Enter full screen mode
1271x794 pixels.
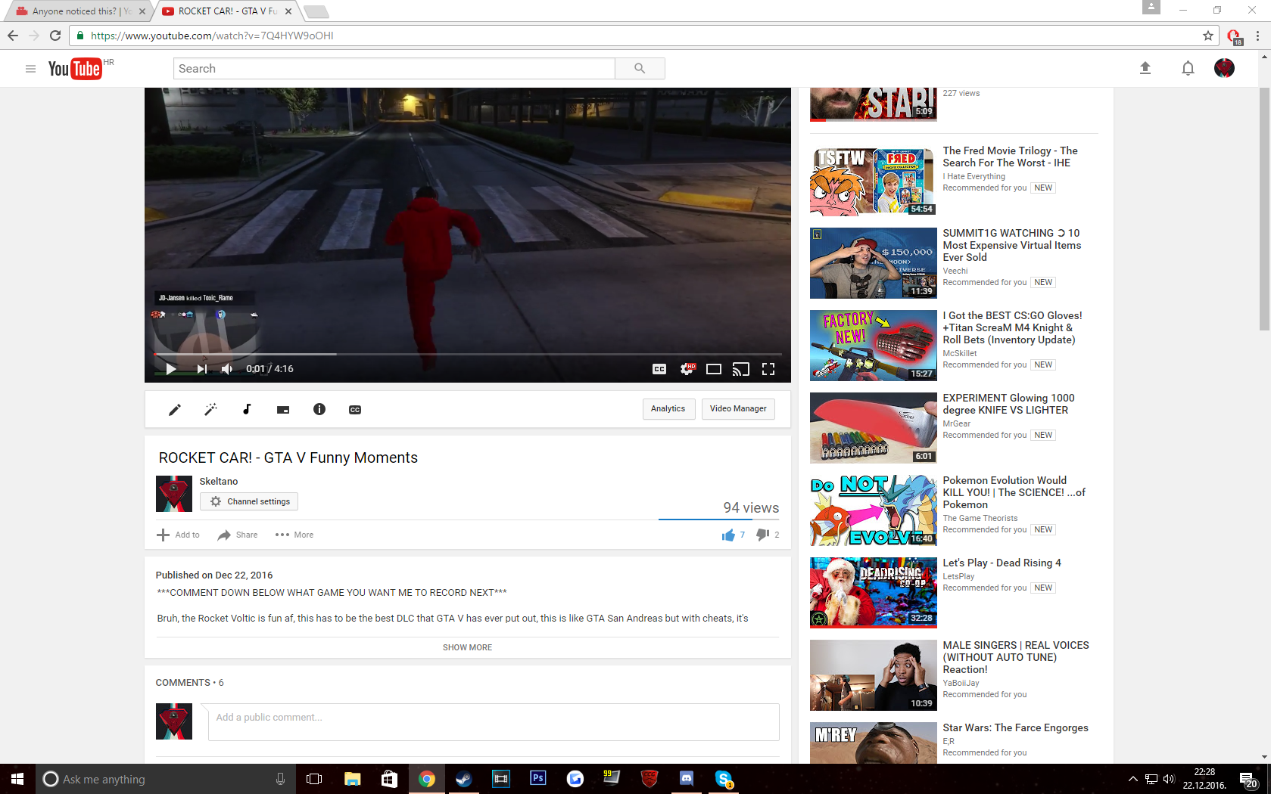[x=768, y=369]
